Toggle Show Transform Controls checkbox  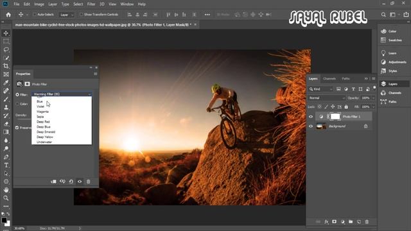pyautogui.click(x=82, y=14)
